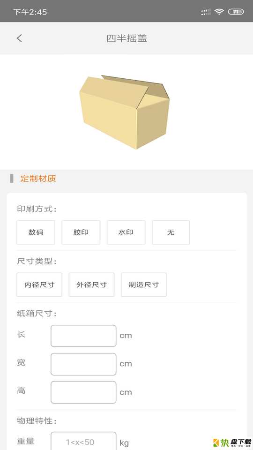
Task: Select 水印 printing method
Action: click(126, 232)
